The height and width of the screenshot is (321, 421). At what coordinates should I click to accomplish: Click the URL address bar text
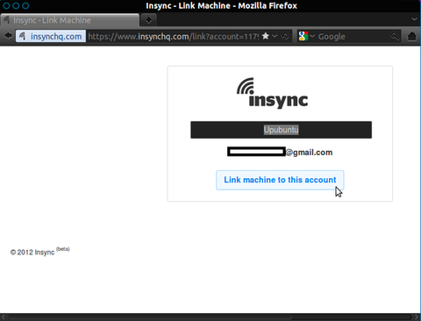tap(174, 37)
